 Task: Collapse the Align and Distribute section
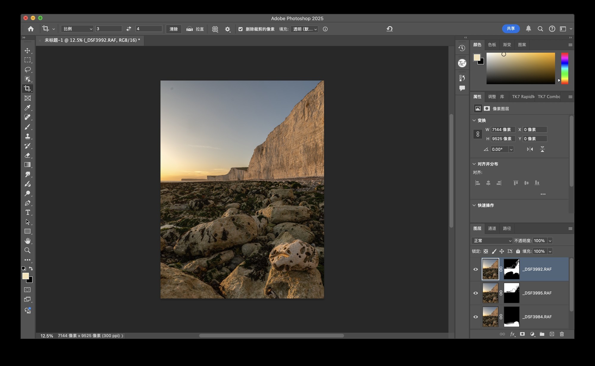474,164
